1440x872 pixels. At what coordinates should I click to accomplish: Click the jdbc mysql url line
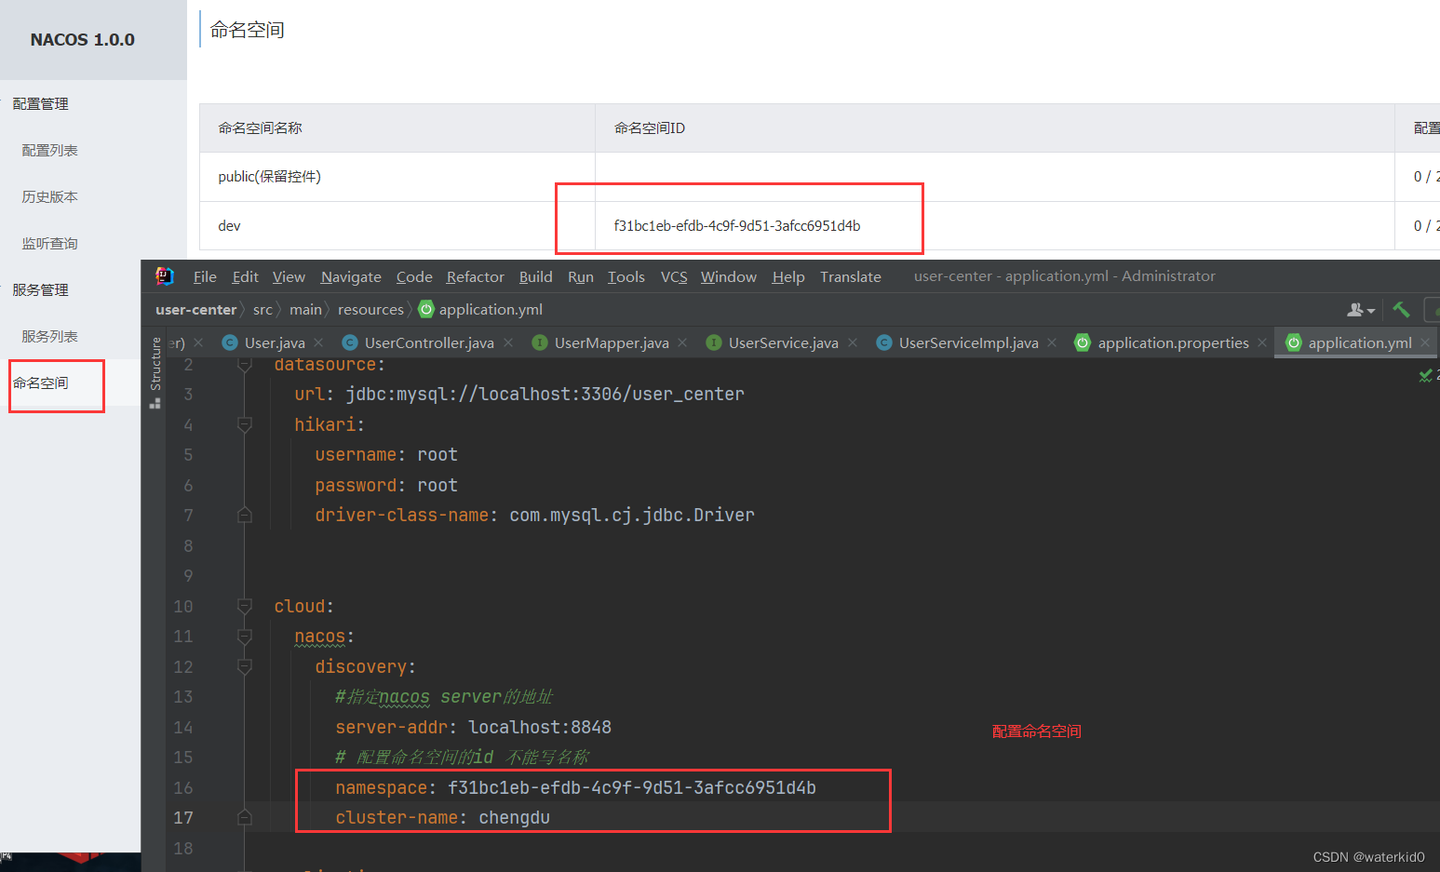click(519, 394)
